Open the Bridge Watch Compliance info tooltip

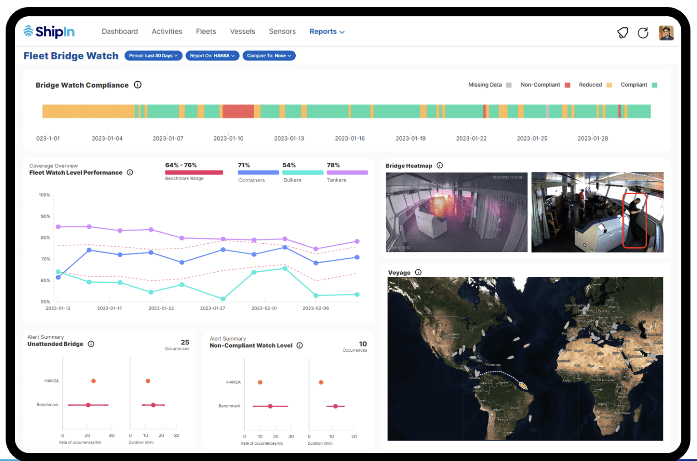(x=138, y=85)
